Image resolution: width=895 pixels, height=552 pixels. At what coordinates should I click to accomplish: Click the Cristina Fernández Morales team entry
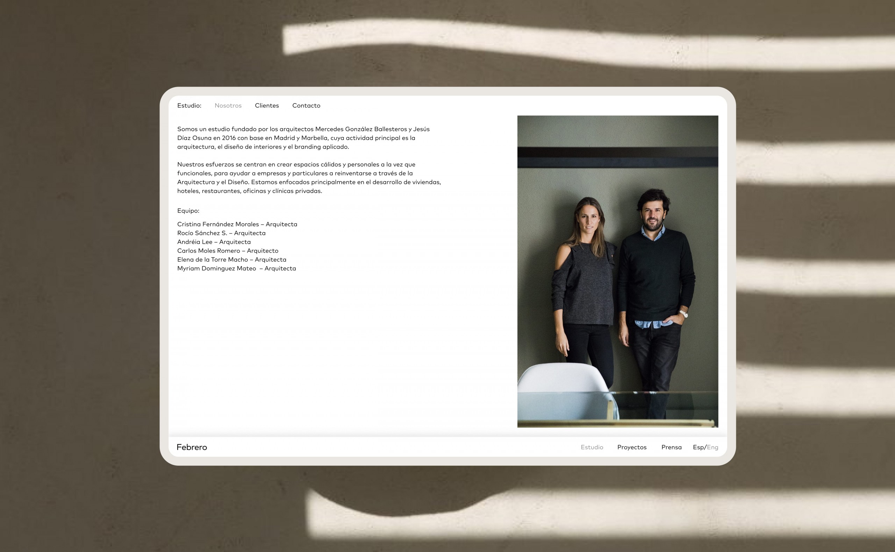(x=237, y=224)
